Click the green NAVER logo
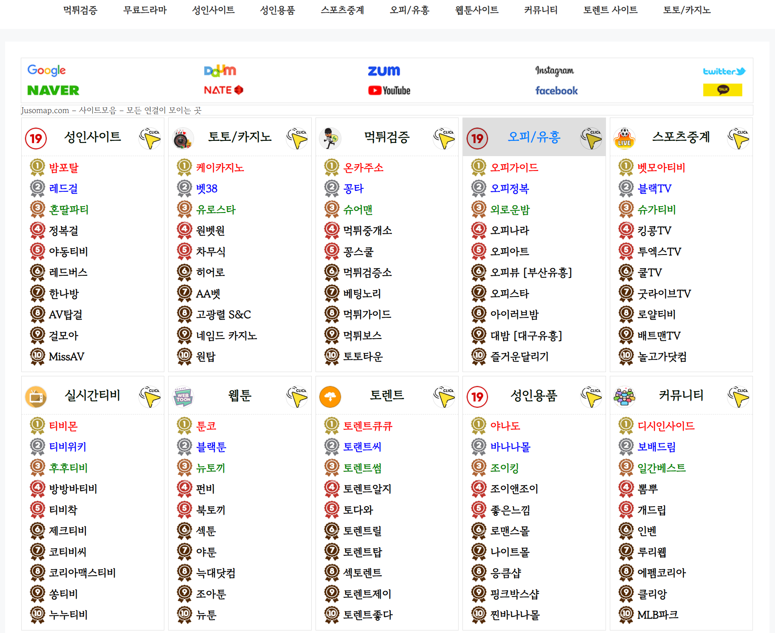775x633 pixels. pos(53,90)
